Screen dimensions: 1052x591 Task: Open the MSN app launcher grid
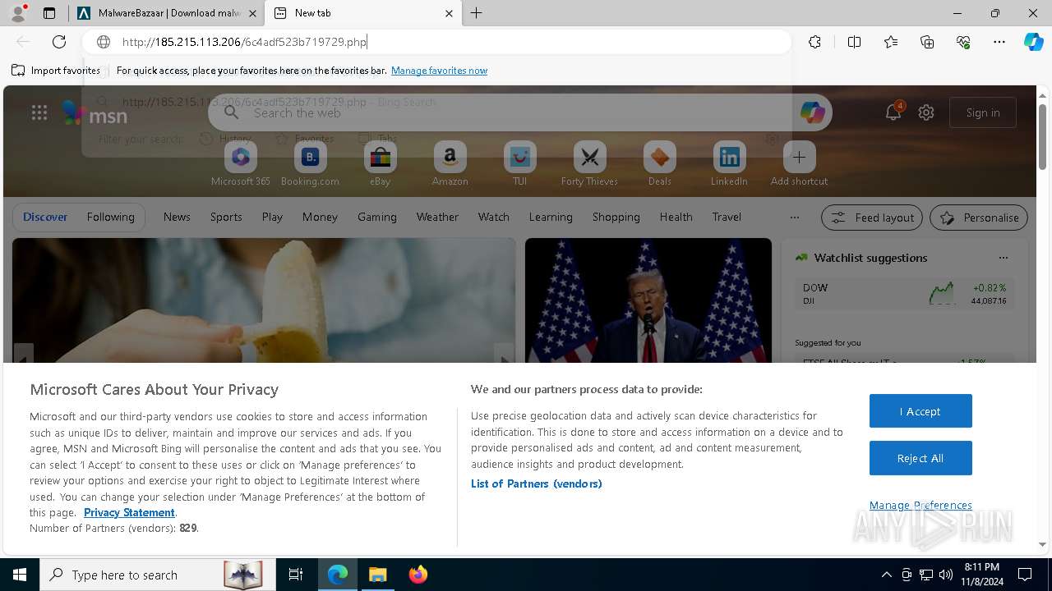[39, 113]
